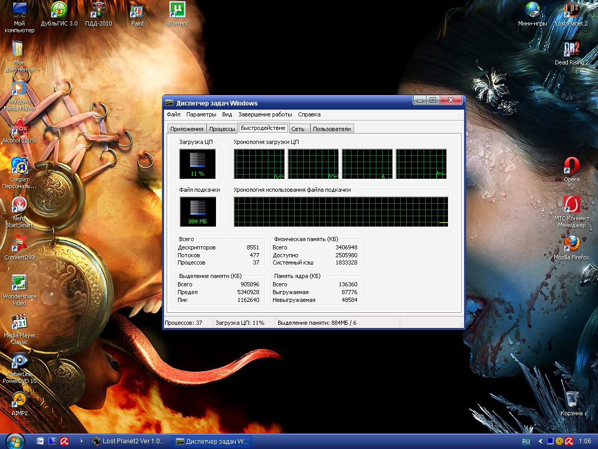This screenshot has height=449, width=598.
Task: Open the Справка menu
Action: 309,114
